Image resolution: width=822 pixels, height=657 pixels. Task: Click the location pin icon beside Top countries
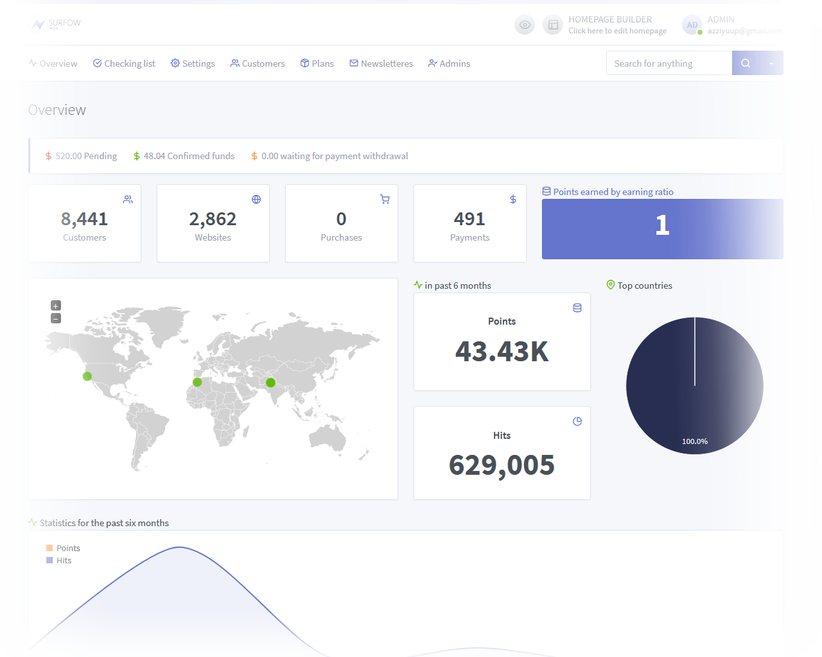pyautogui.click(x=611, y=285)
